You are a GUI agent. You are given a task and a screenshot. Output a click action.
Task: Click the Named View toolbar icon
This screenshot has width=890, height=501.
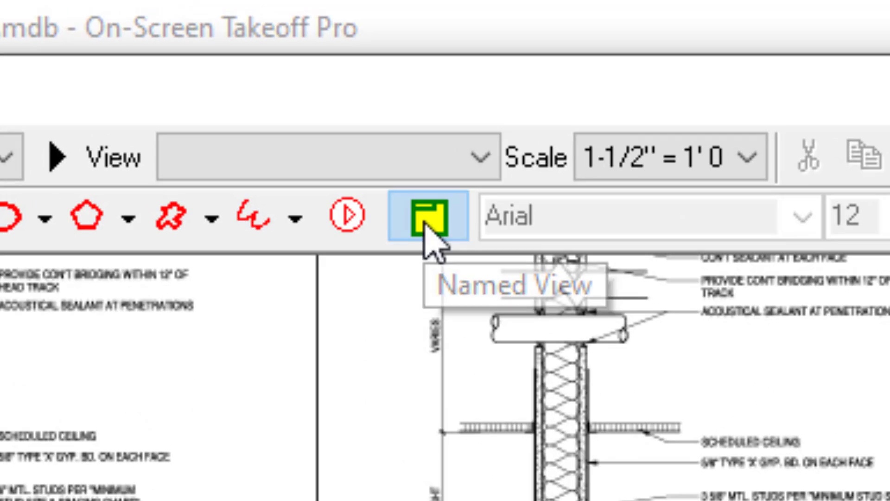coord(428,216)
